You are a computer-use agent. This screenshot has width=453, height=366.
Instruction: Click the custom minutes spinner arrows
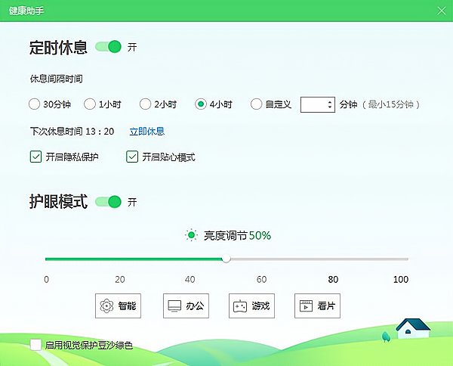330,104
